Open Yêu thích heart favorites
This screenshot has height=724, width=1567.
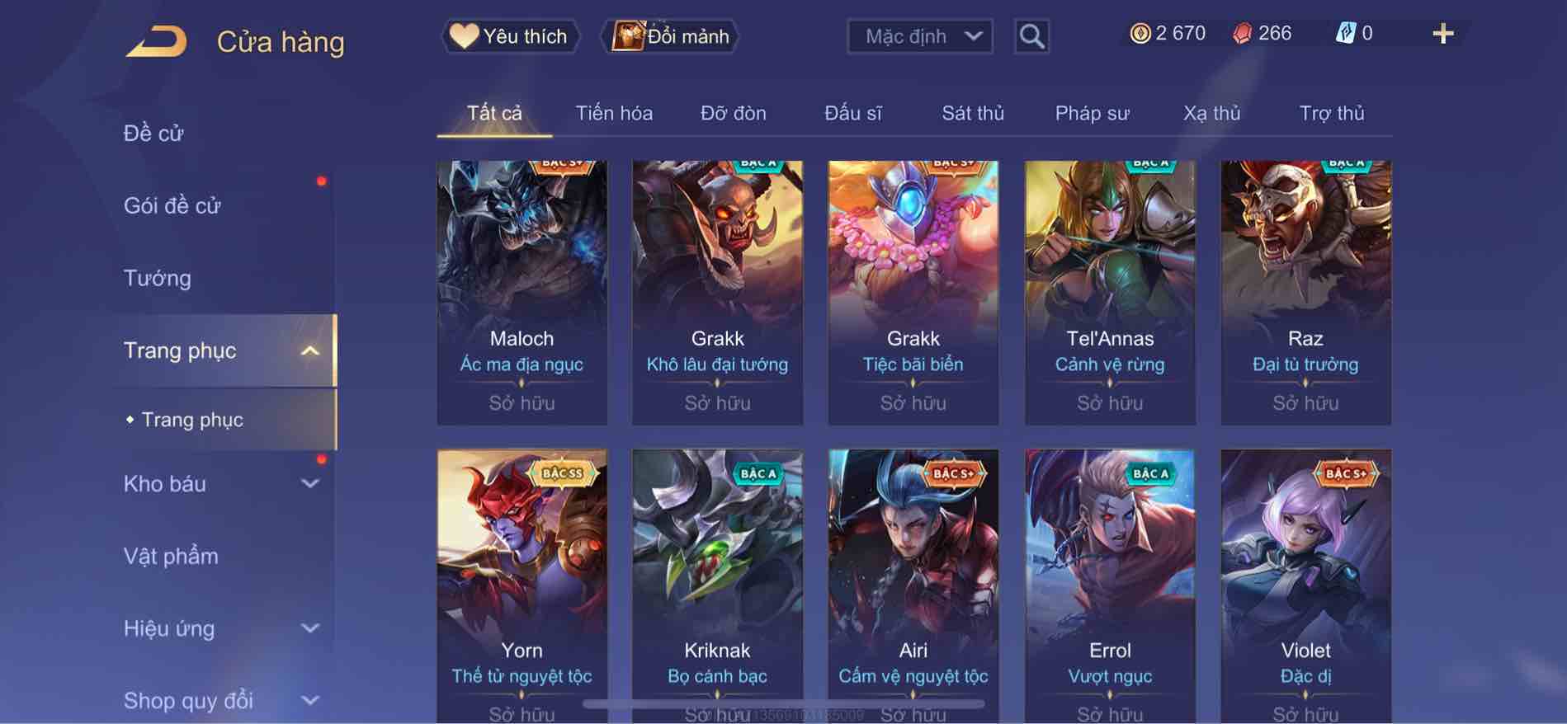click(510, 36)
